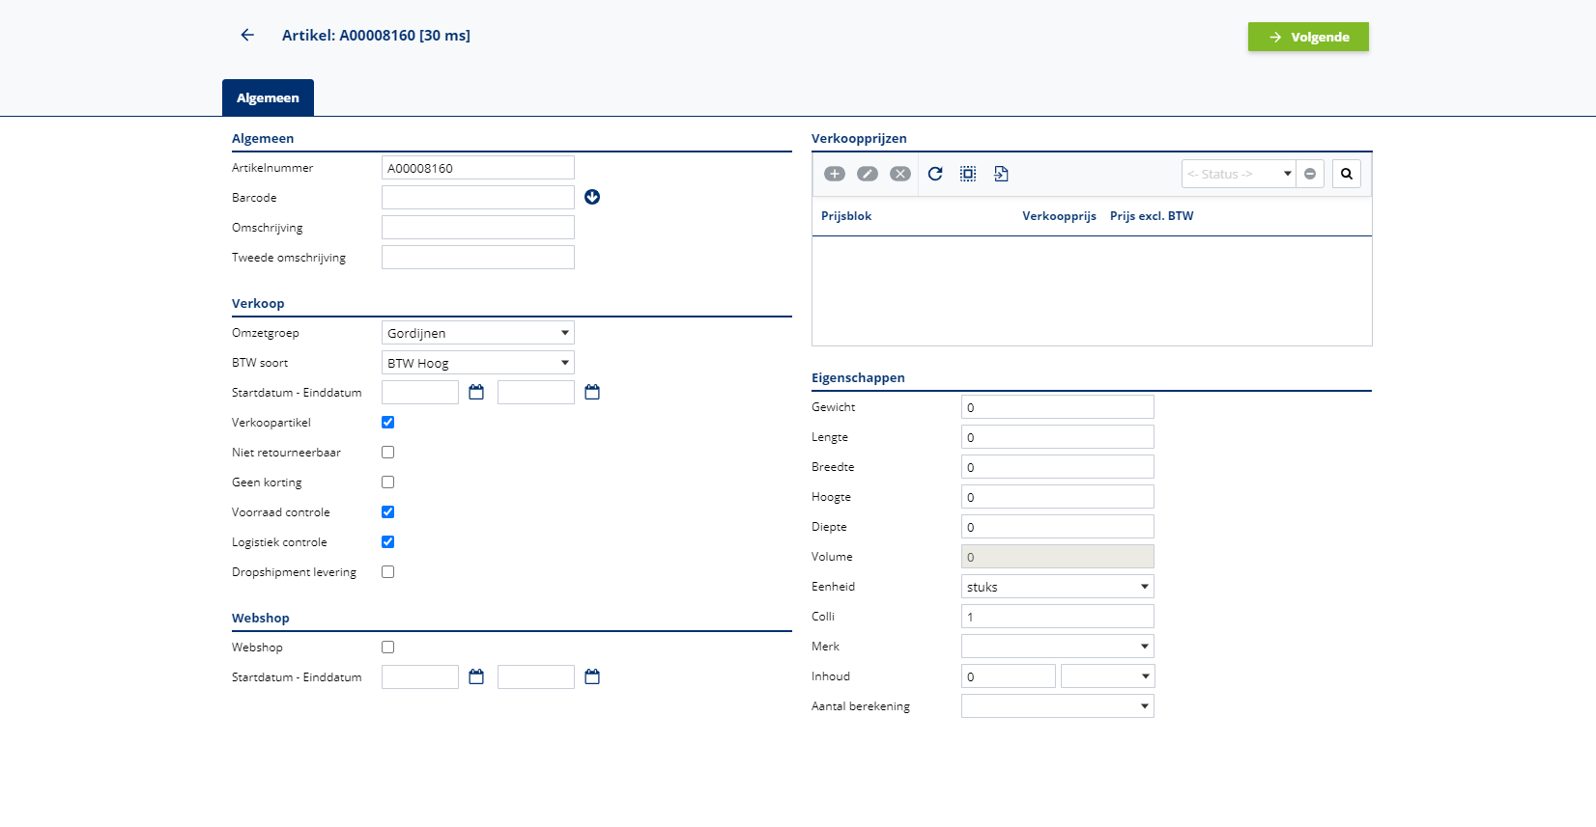Click the edit pencil icon in Verkoopprijzen toolbar

[868, 174]
